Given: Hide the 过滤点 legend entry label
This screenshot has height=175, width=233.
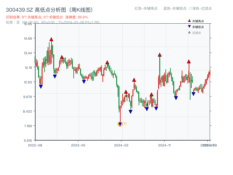Looking at the screenshot, I should pyautogui.click(x=197, y=33).
